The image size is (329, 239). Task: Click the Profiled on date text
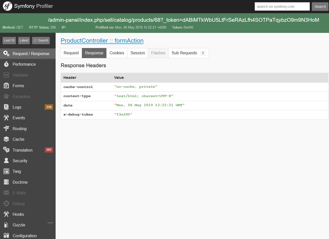pos(131,27)
